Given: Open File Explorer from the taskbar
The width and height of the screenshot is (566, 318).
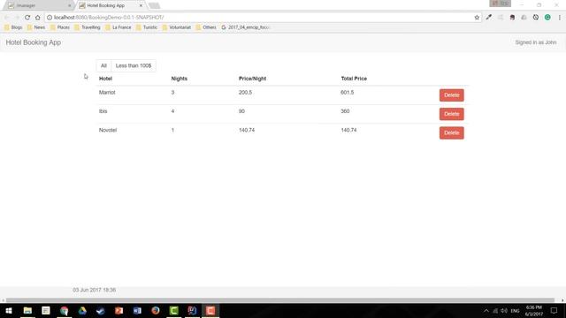Looking at the screenshot, I should coord(27,310).
